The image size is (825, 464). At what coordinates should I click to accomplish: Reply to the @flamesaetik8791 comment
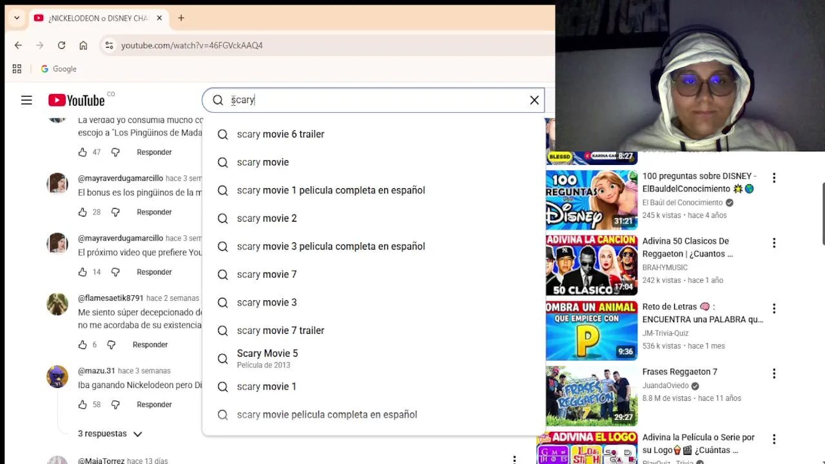click(x=150, y=345)
